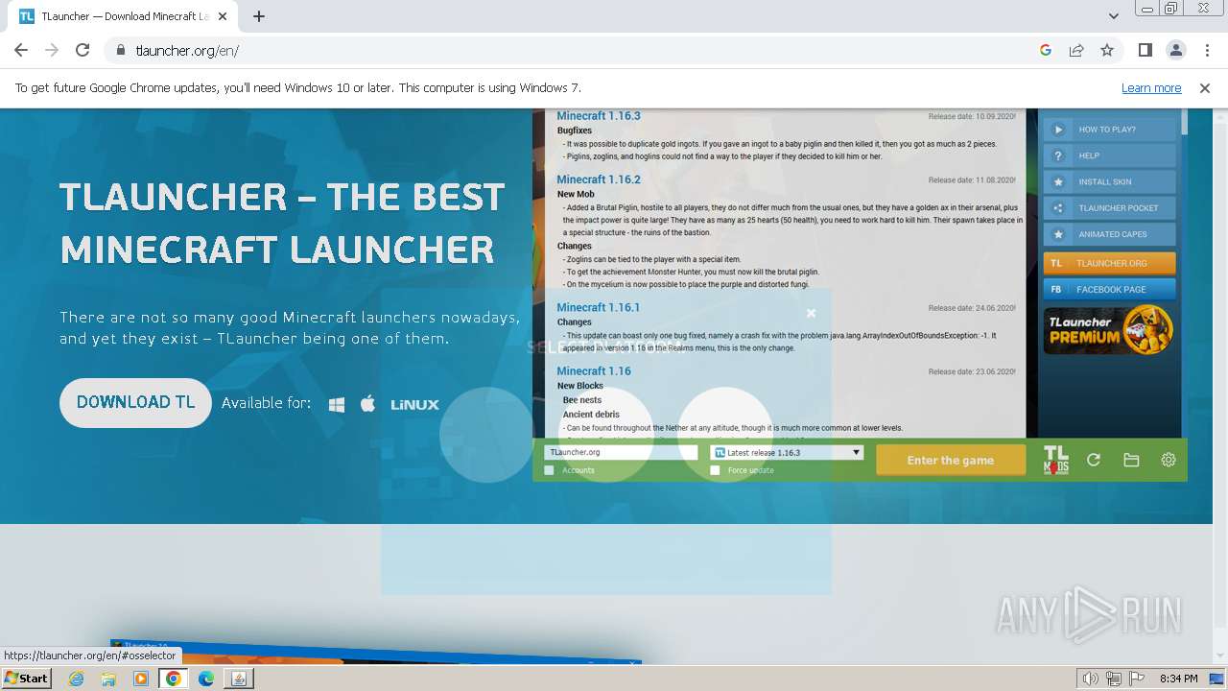The image size is (1228, 691).
Task: Click the browser forward arrow
Action: (x=52, y=50)
